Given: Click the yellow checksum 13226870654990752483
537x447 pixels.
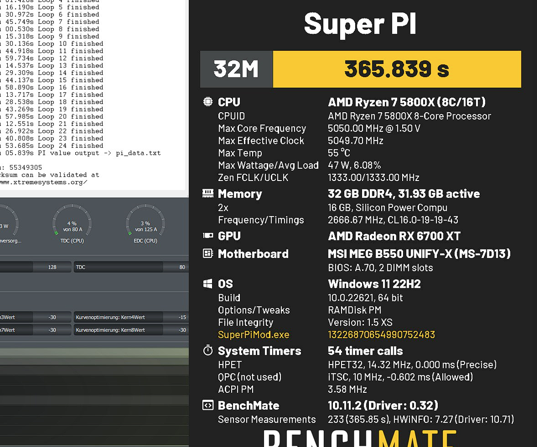Looking at the screenshot, I should (381, 334).
